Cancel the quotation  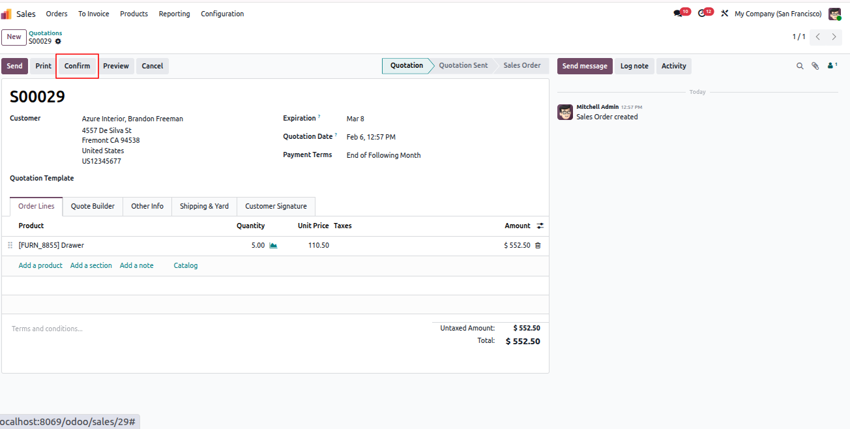(x=153, y=66)
